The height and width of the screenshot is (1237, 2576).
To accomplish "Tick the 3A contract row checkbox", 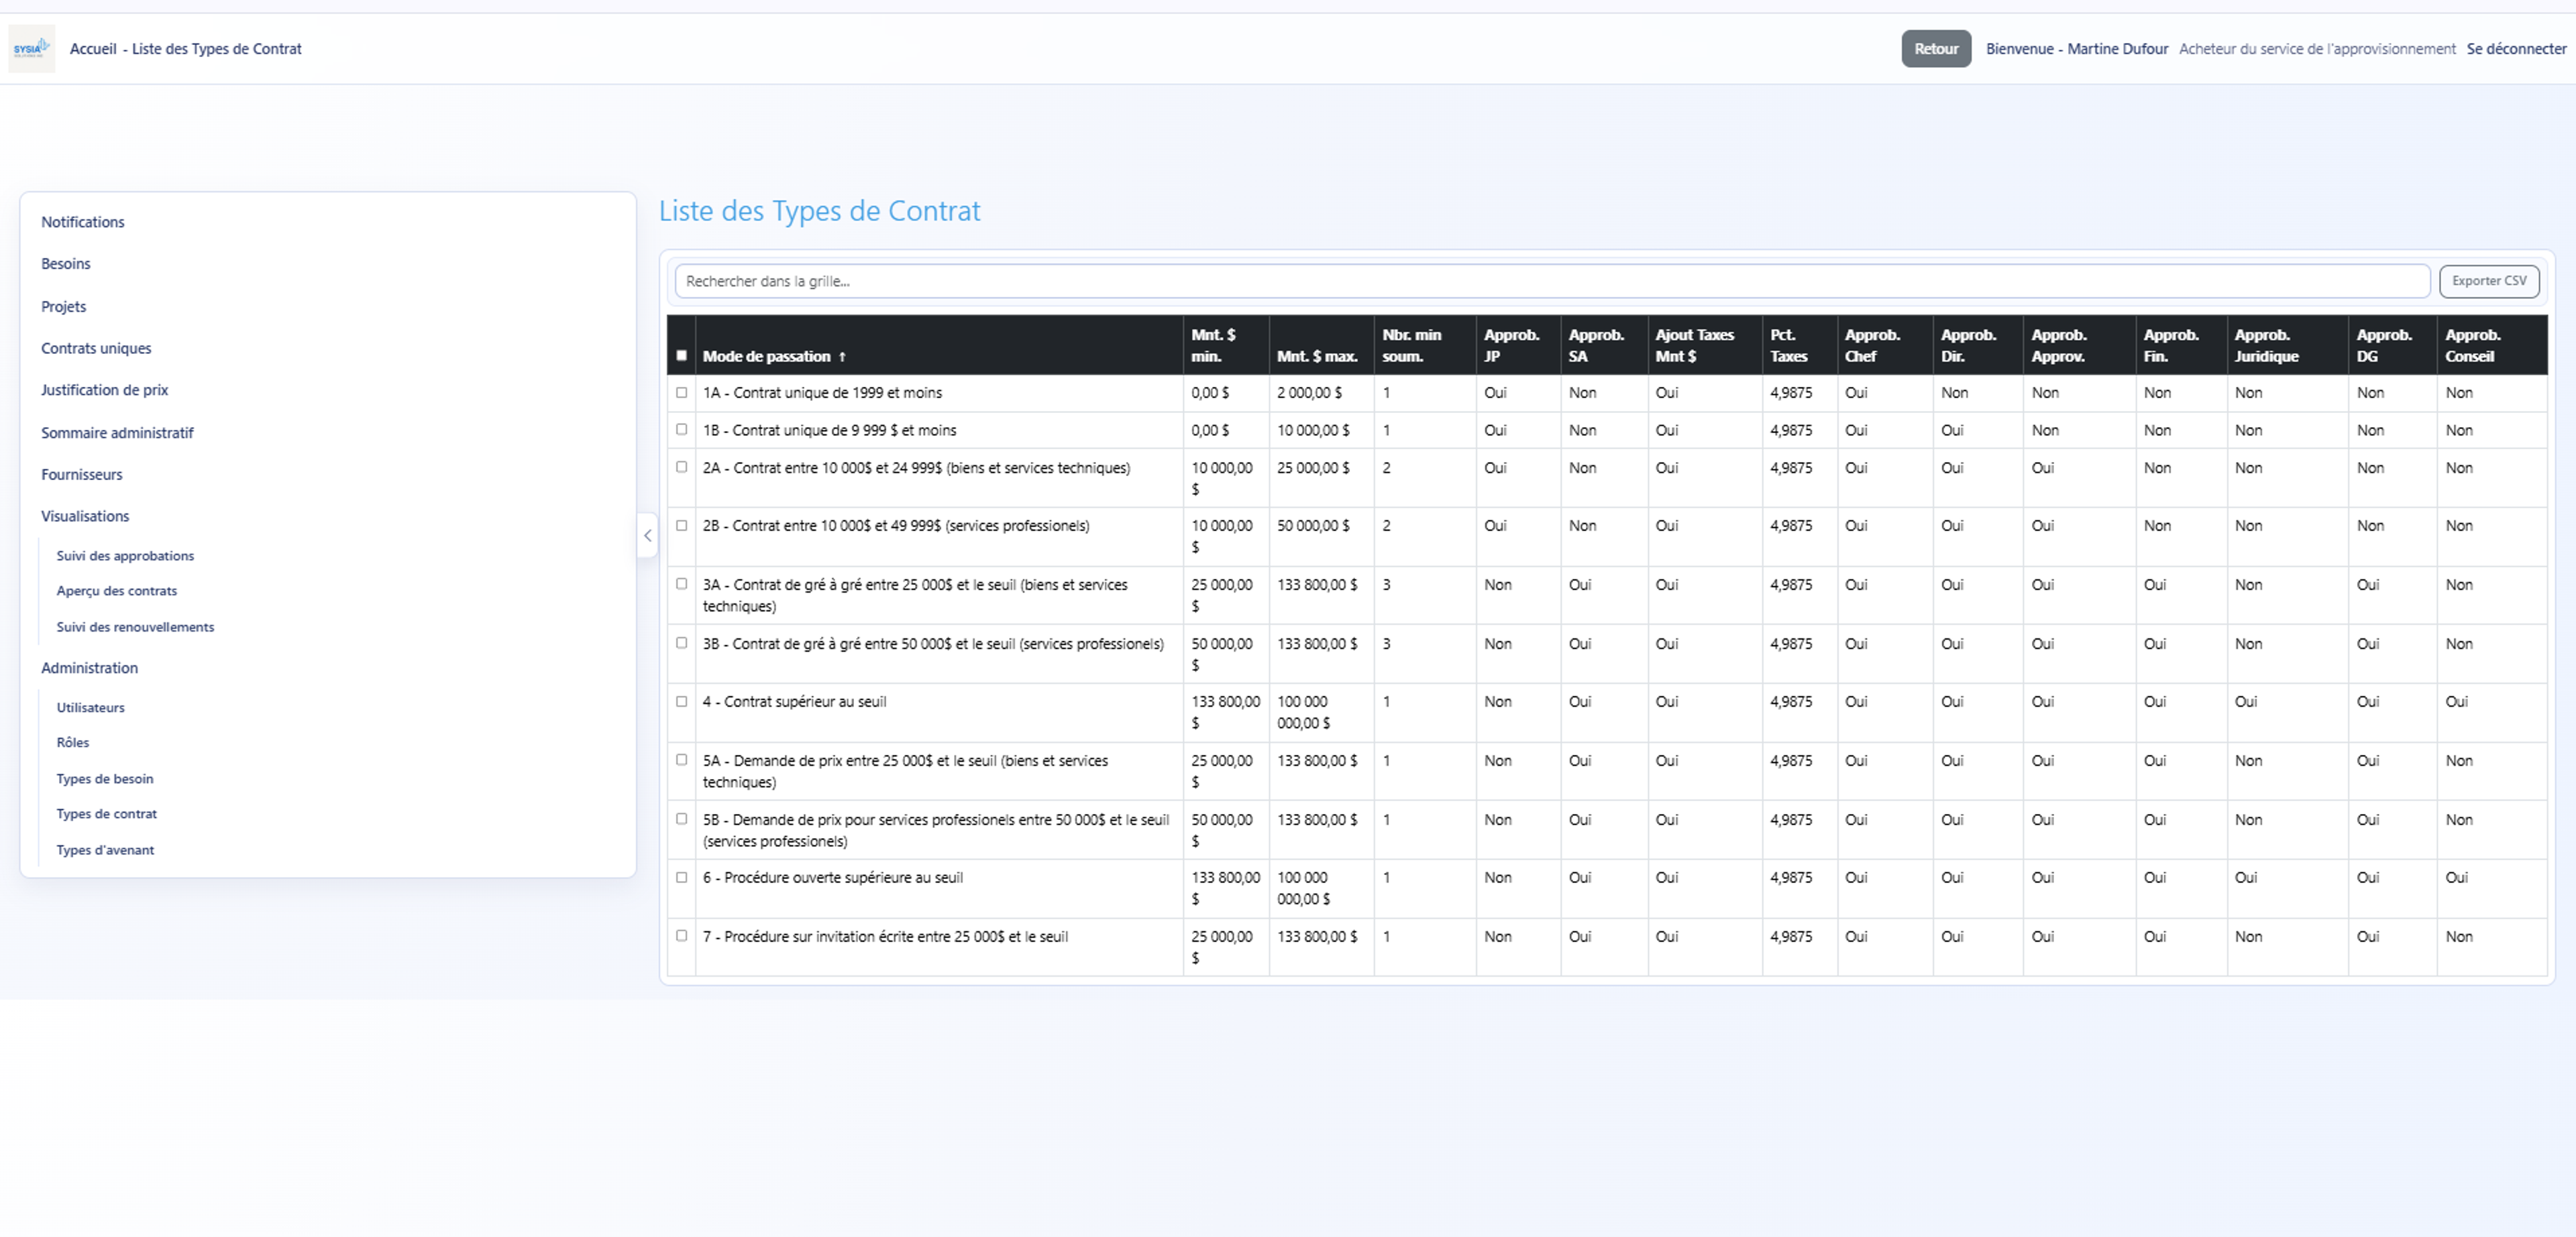I will click(x=681, y=583).
